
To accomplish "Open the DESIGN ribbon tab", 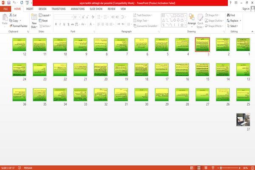I will pyautogui.click(x=42, y=9).
